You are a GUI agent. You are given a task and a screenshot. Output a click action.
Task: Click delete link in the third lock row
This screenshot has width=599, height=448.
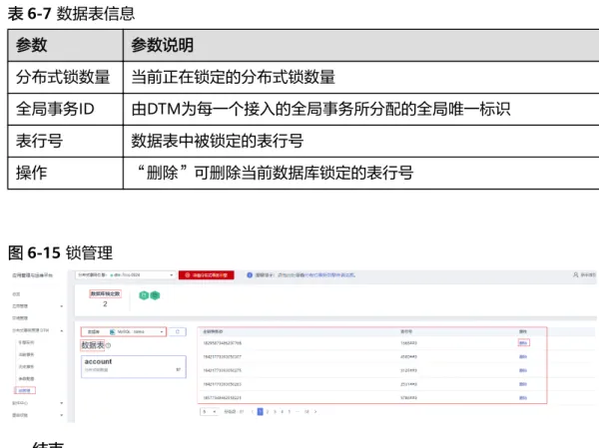pos(523,370)
